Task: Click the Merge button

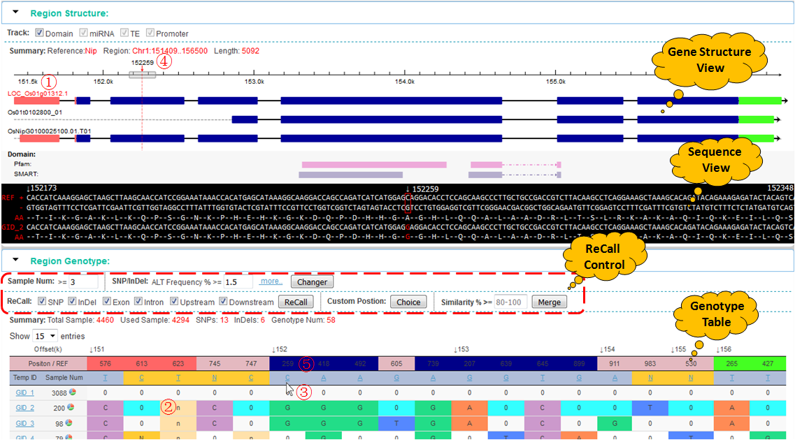Action: 549,302
